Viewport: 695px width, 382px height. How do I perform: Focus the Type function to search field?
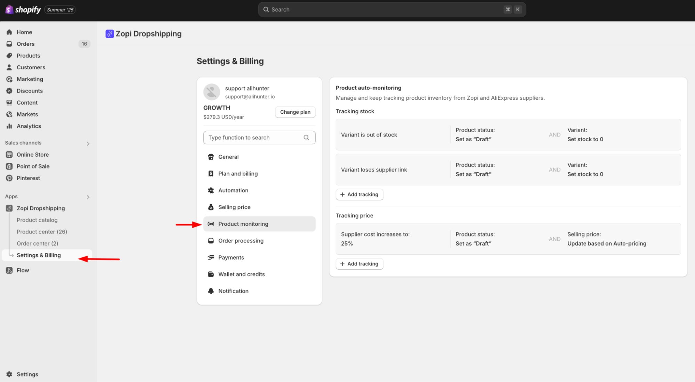point(259,137)
